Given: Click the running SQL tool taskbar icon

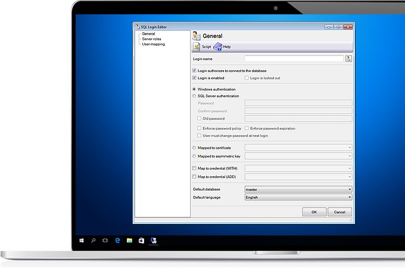Looking at the screenshot, I should tap(154, 241).
